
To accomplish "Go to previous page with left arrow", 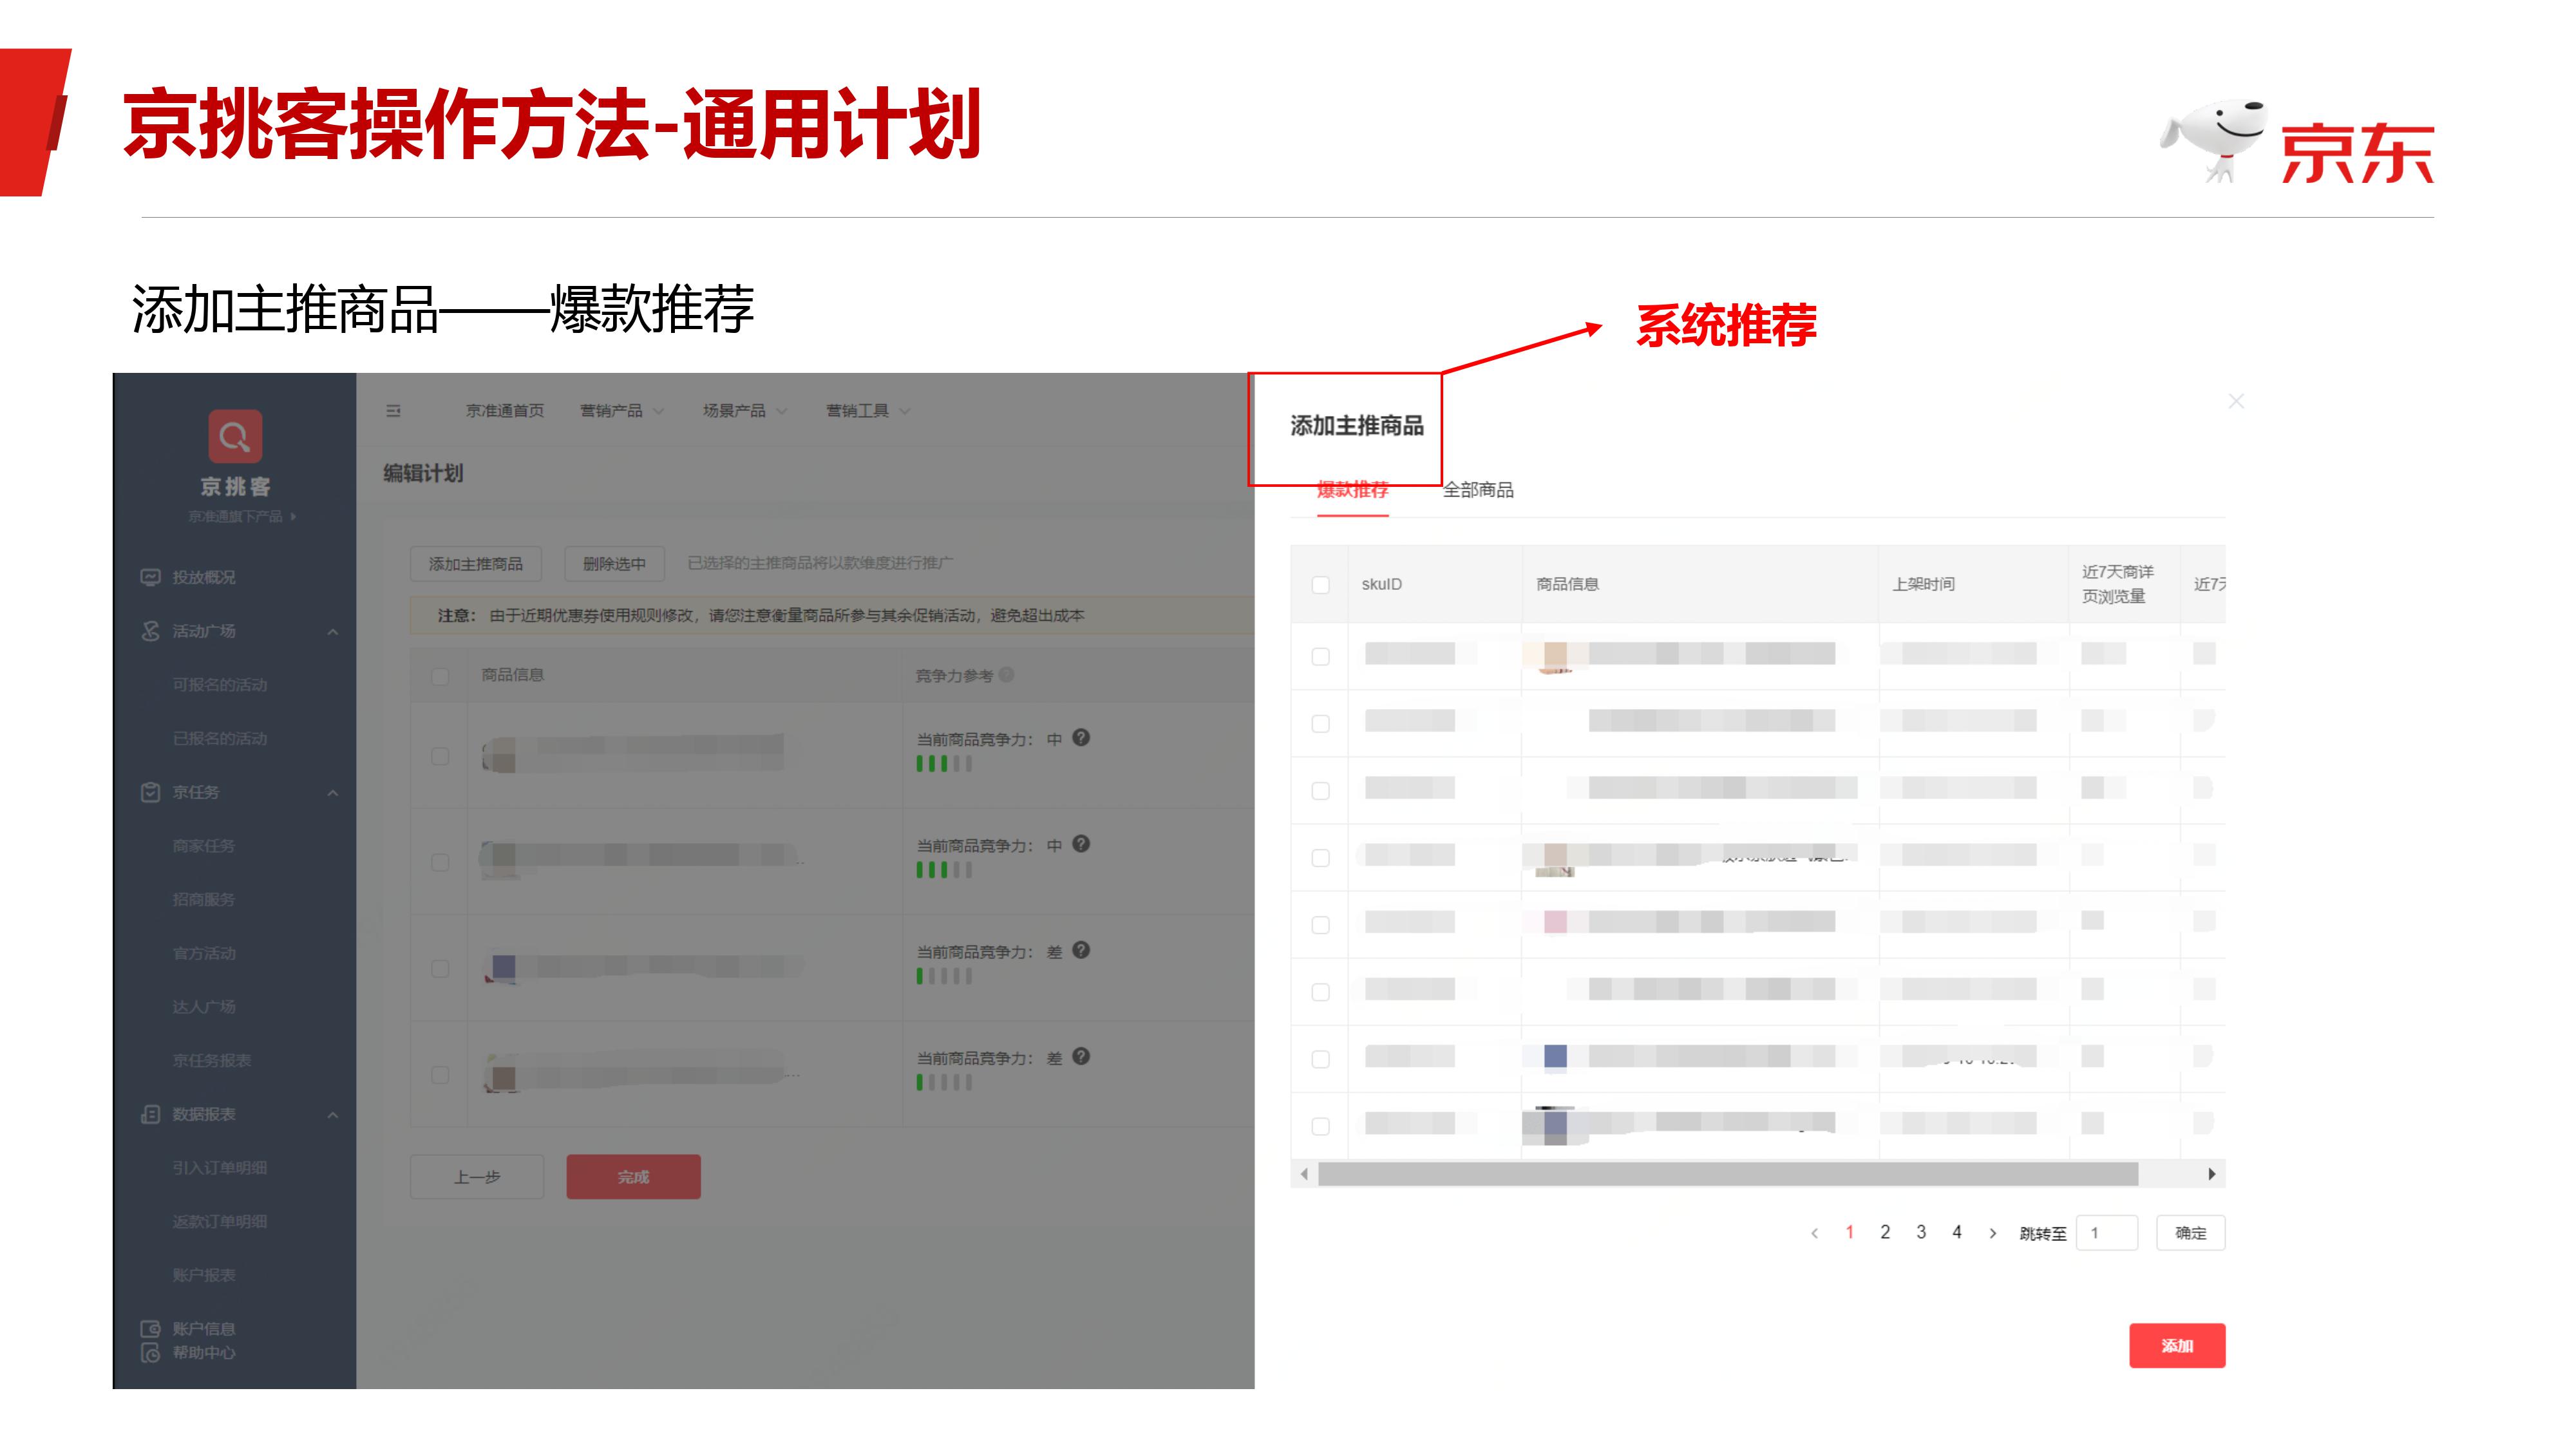I will pos(1814,1233).
